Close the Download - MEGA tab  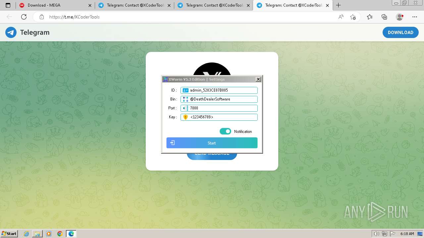[x=90, y=5]
